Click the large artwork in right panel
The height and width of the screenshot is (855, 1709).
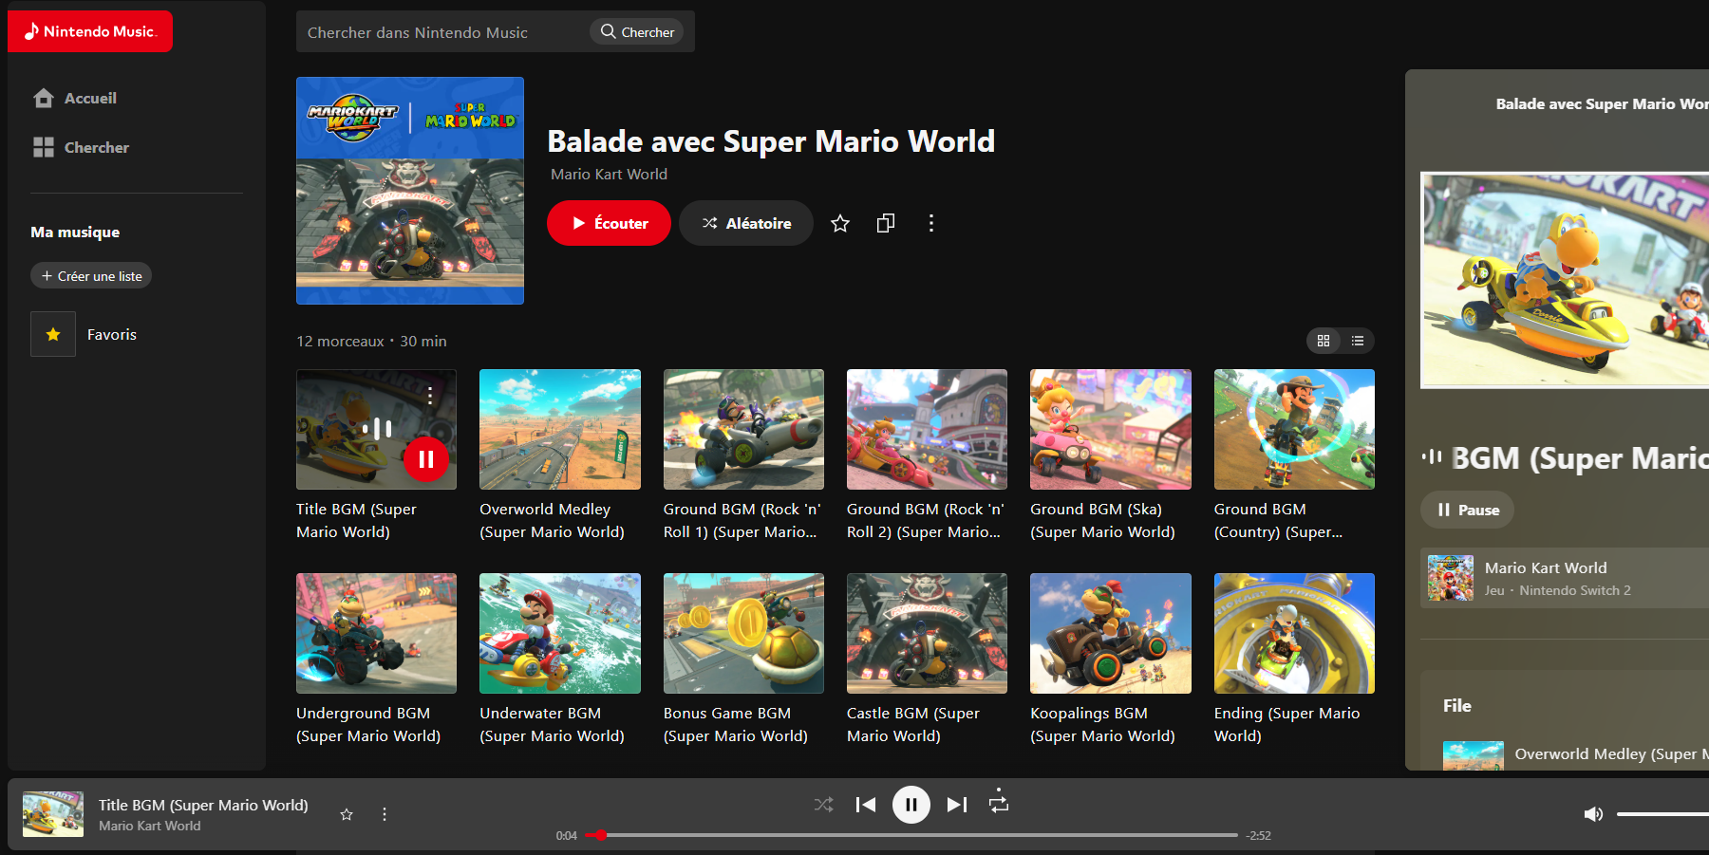(1565, 280)
